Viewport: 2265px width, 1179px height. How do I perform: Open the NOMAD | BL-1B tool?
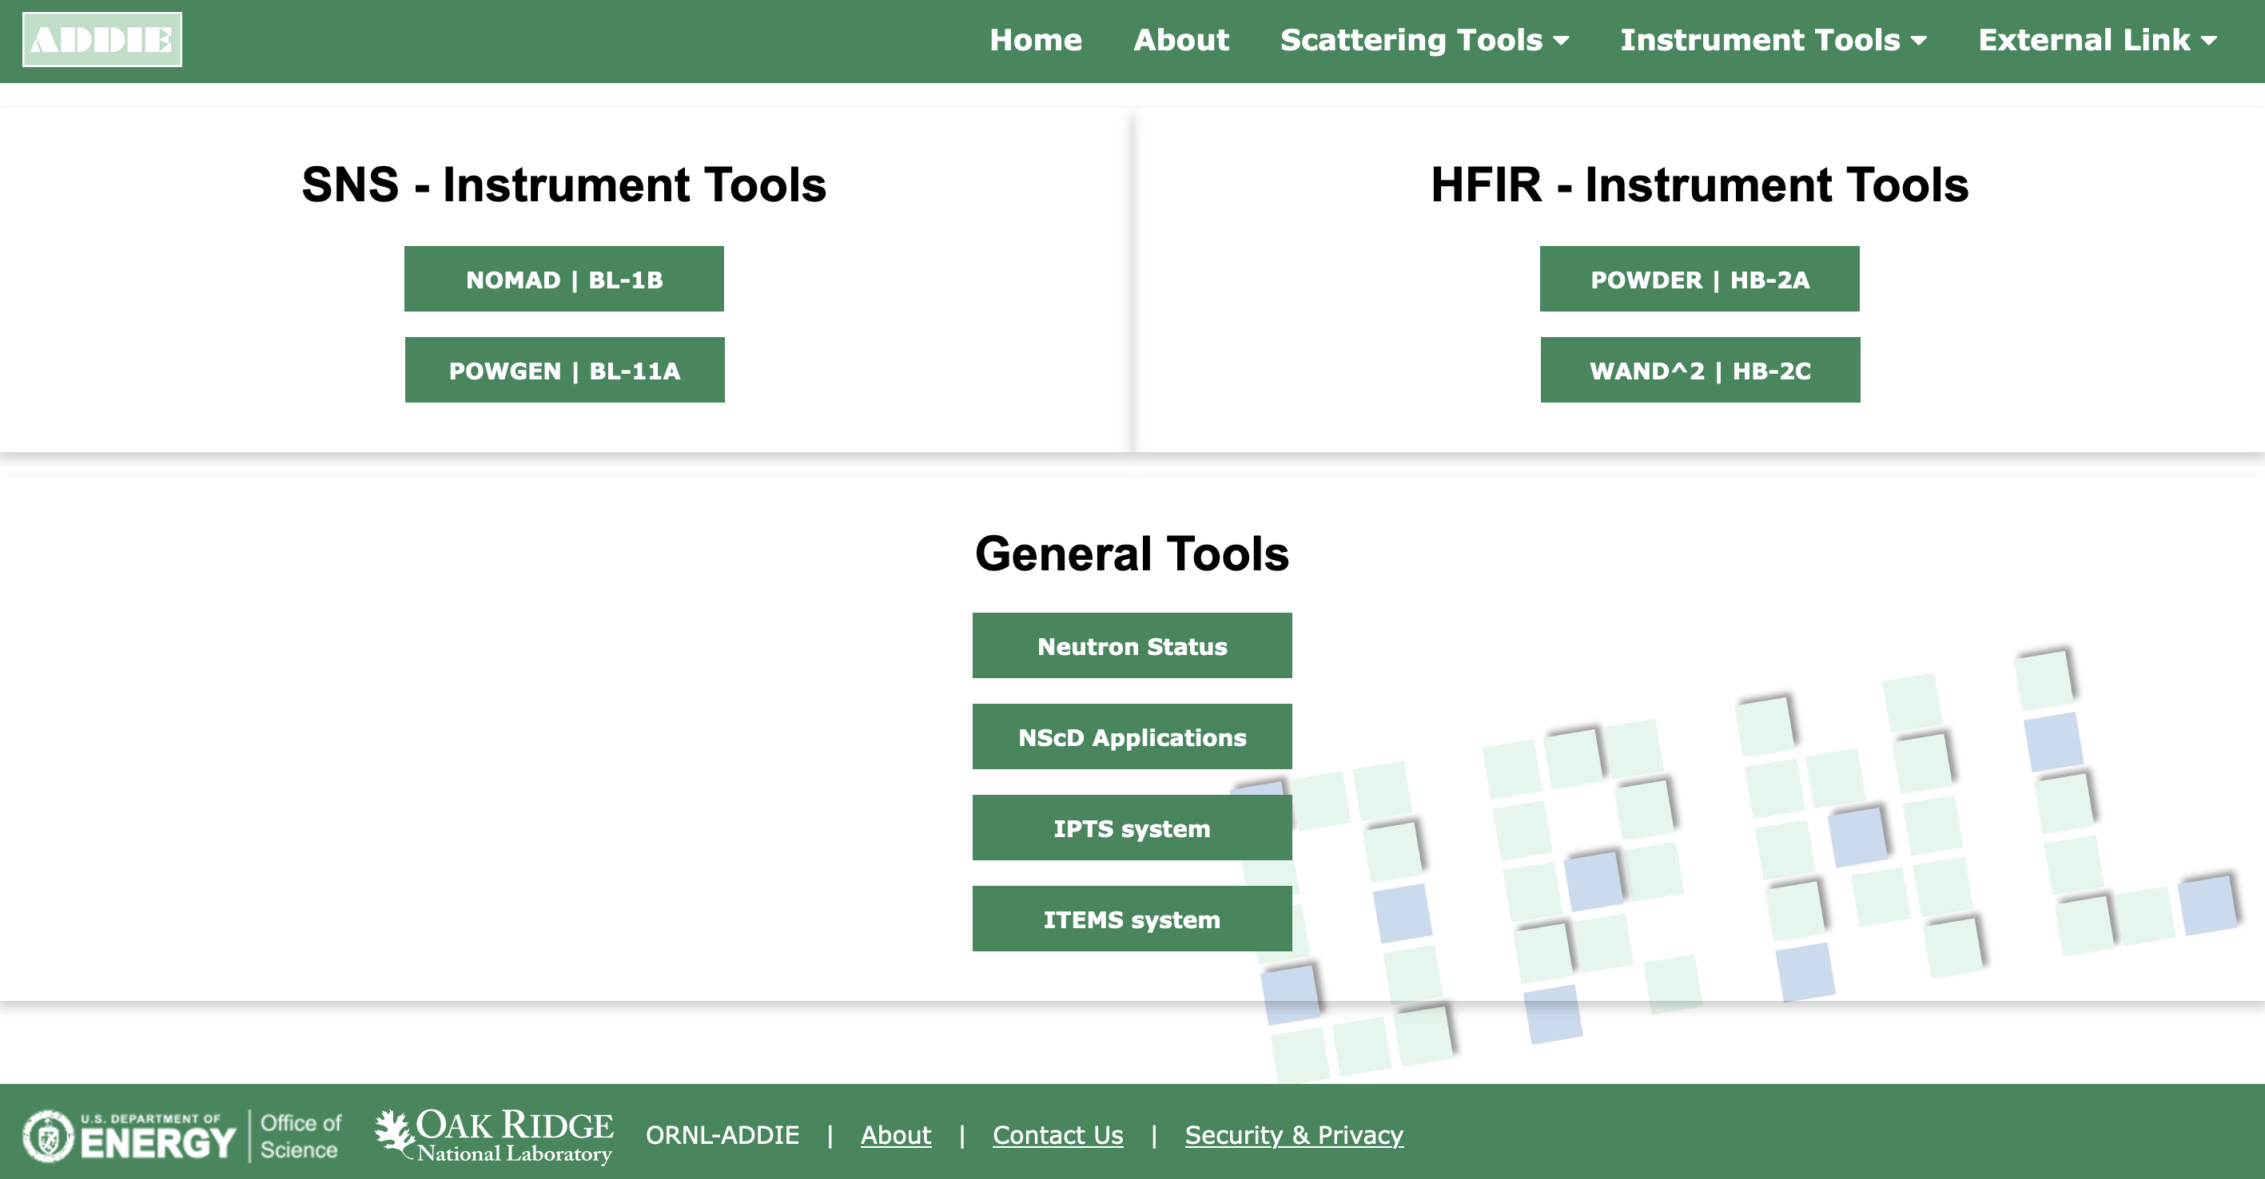click(563, 280)
